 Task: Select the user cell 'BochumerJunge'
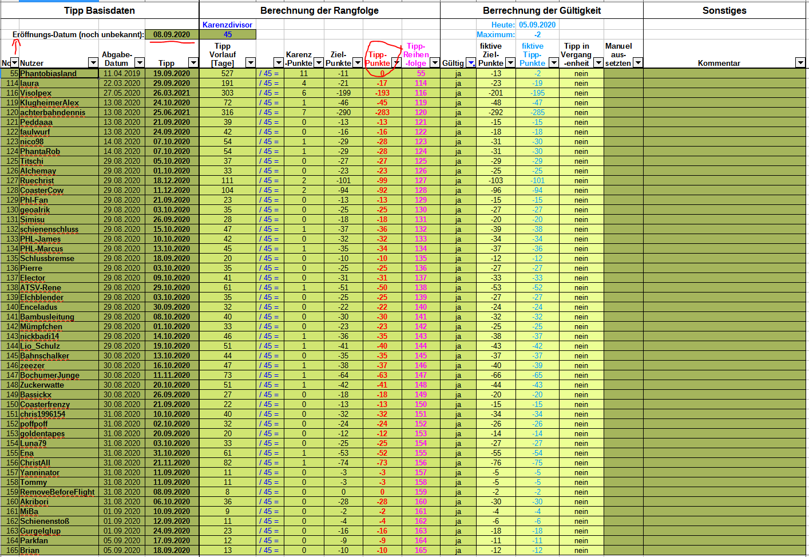tap(59, 375)
